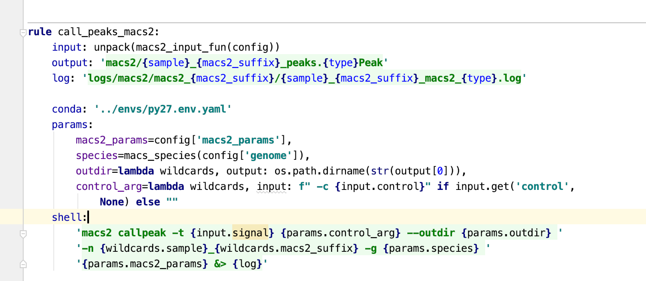Click the '../envs/py27.env.yaml' string
Image resolution: width=646 pixels, height=281 pixels.
point(163,109)
